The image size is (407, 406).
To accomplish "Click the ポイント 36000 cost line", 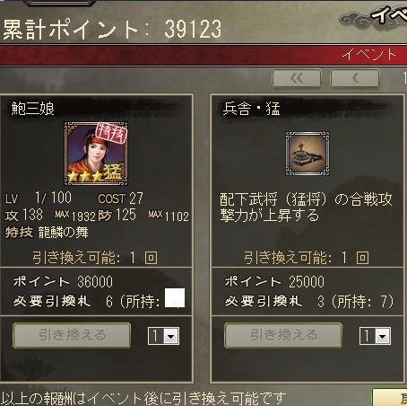I will click(63, 282).
